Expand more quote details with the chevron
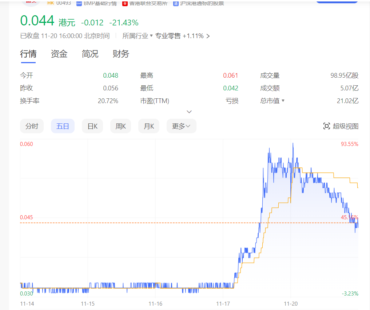Viewport: 370px width, 310px height. point(189,112)
